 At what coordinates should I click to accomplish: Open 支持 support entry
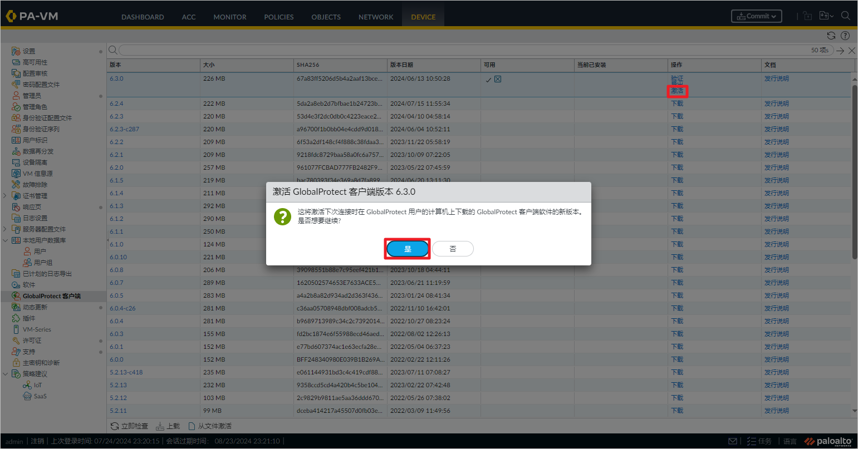point(28,352)
